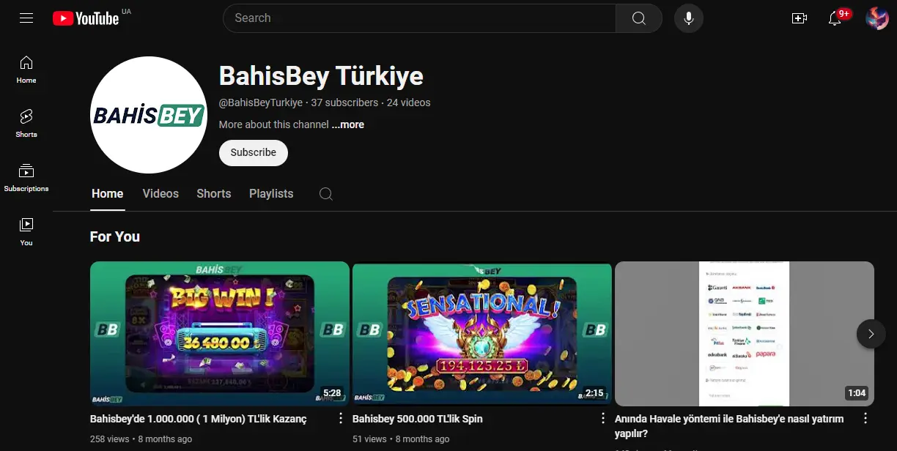Click the BahisBey Türkiye channel name

pos(321,76)
